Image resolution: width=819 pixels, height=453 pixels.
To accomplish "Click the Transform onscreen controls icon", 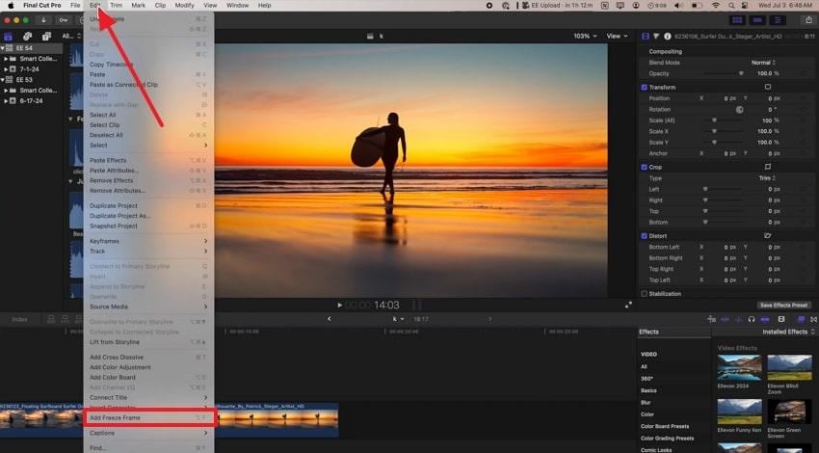I will point(767,87).
